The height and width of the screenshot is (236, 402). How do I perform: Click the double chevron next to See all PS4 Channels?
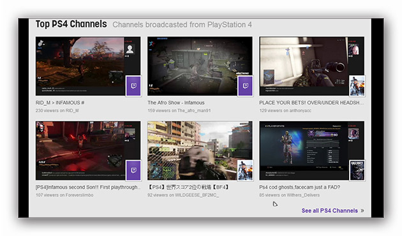pyautogui.click(x=362, y=210)
